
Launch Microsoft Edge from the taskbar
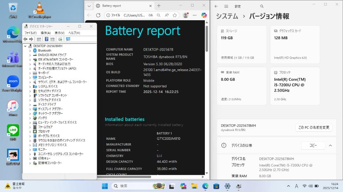[205, 186]
